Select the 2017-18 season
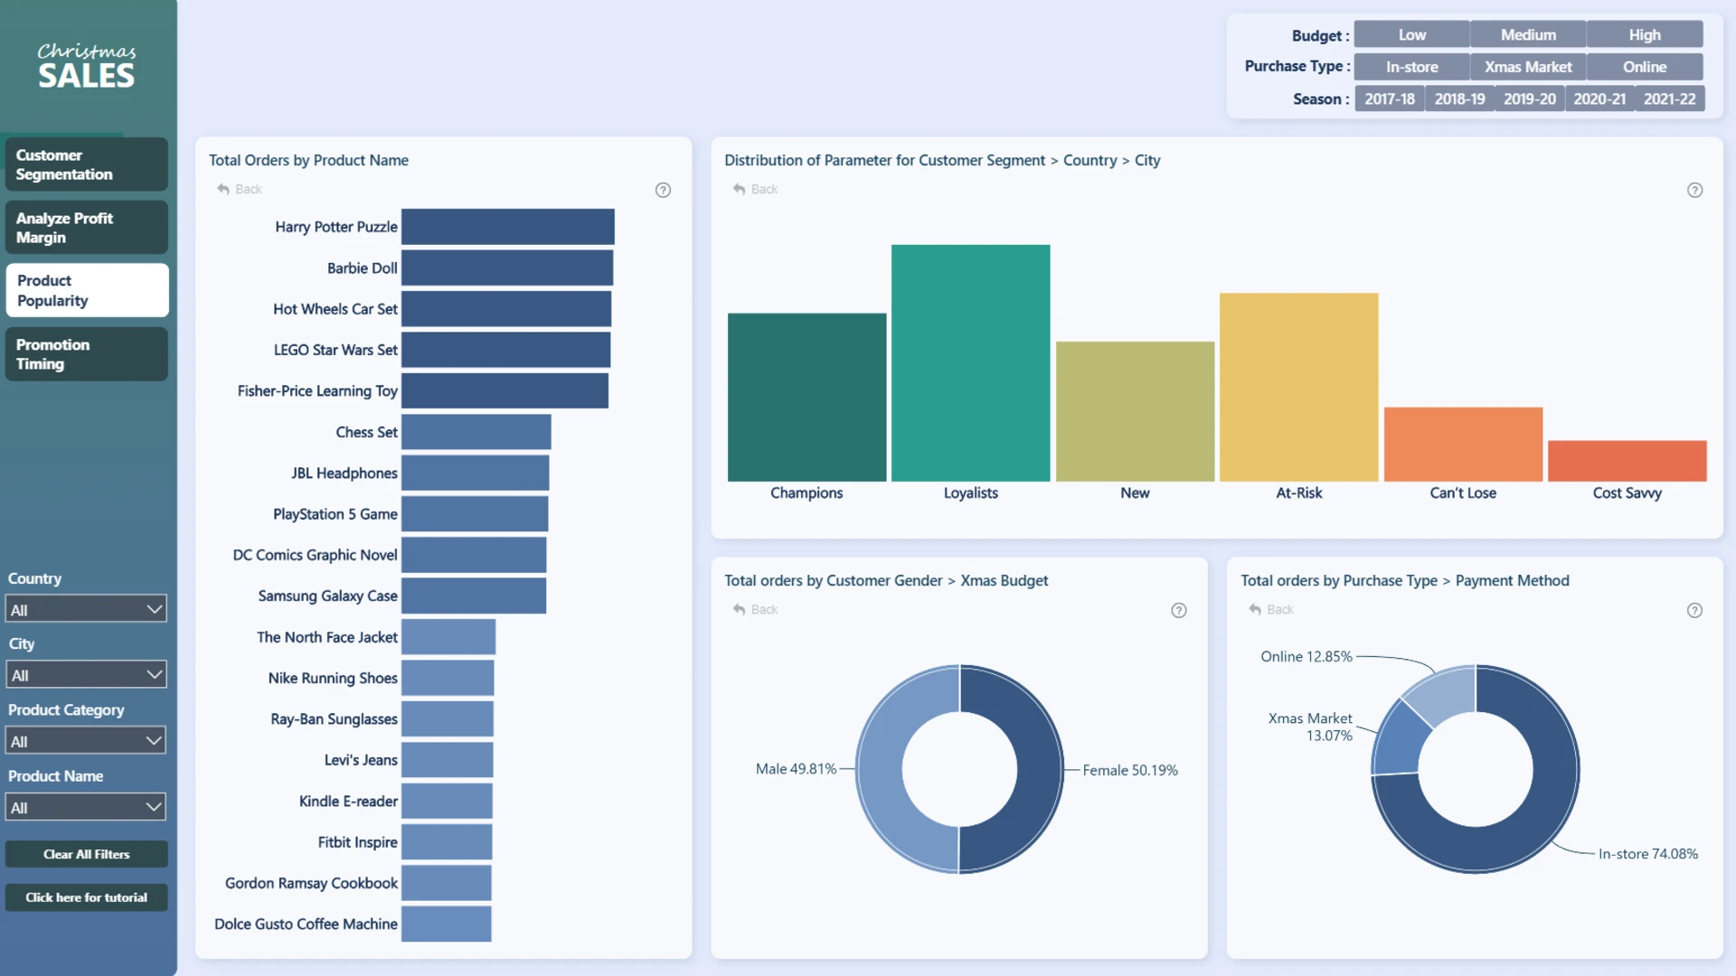The height and width of the screenshot is (976, 1736). (1390, 99)
